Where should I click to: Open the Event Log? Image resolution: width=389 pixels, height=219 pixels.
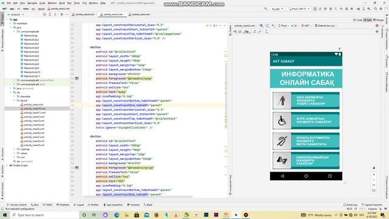(350, 205)
